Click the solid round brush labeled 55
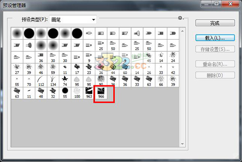242x162 pixels. point(65,93)
